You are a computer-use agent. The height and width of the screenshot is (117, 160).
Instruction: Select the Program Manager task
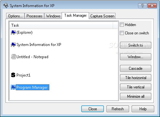(33, 87)
